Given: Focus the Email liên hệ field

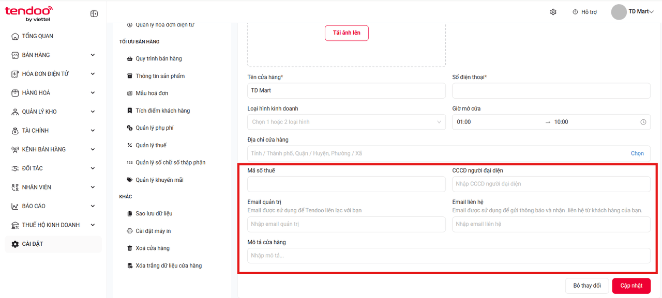Looking at the screenshot, I should click(x=551, y=224).
